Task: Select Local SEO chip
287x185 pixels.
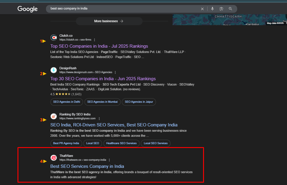Action: click(x=93, y=143)
